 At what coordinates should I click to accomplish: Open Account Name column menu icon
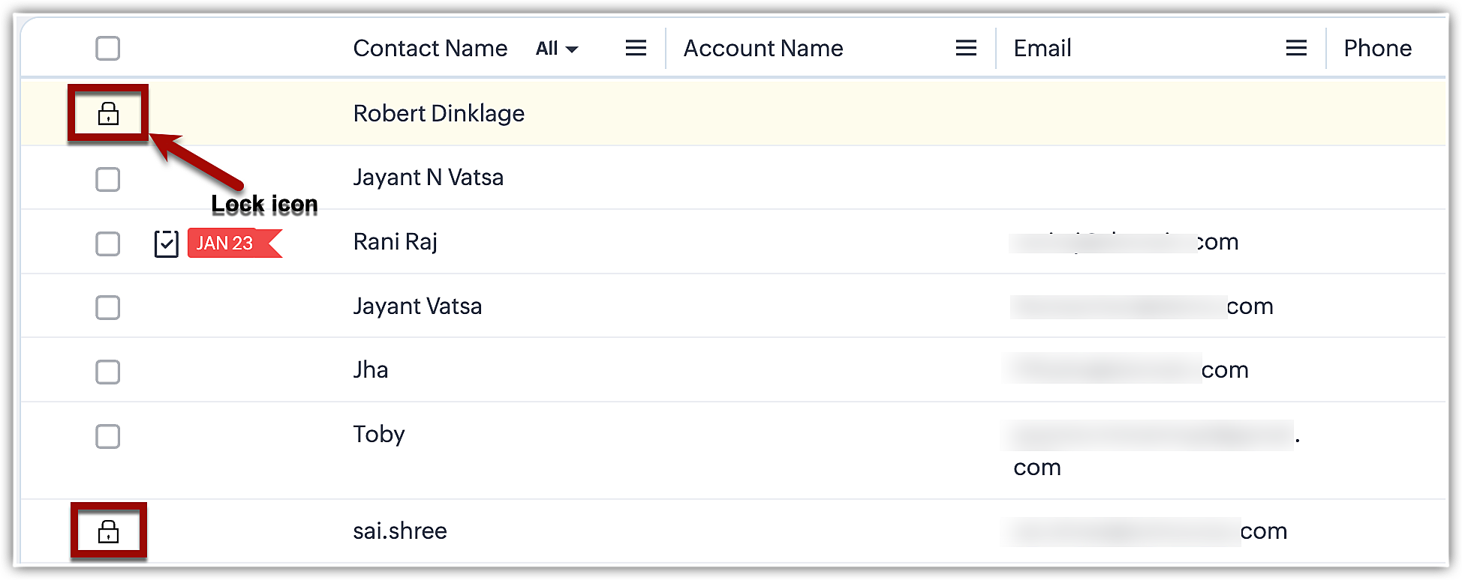pos(966,48)
